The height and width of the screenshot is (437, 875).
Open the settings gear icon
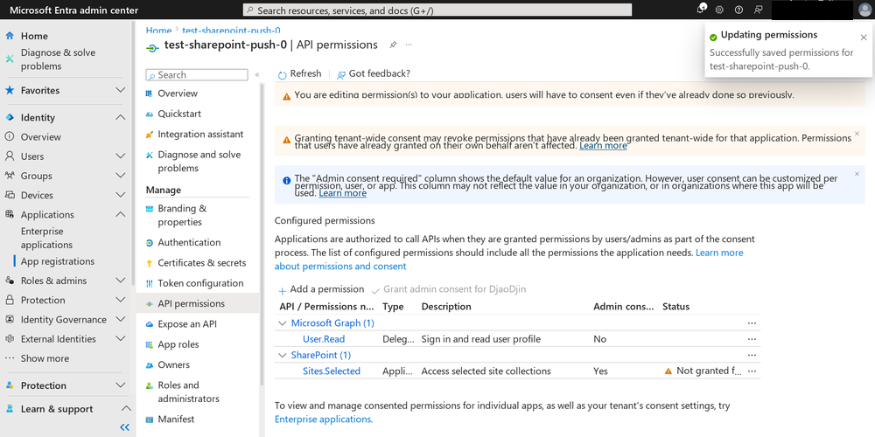coord(720,10)
